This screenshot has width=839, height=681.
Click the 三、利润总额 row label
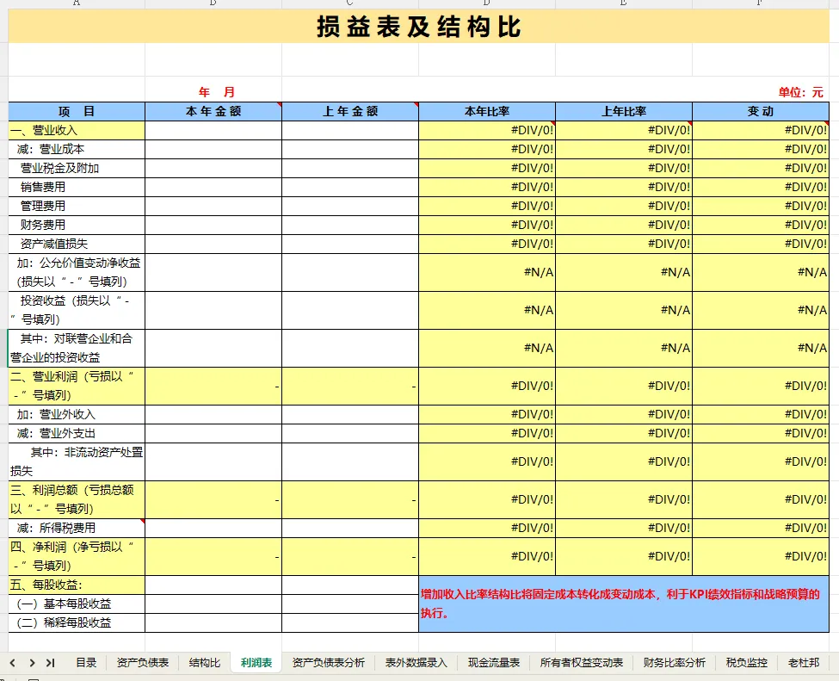tap(77, 499)
